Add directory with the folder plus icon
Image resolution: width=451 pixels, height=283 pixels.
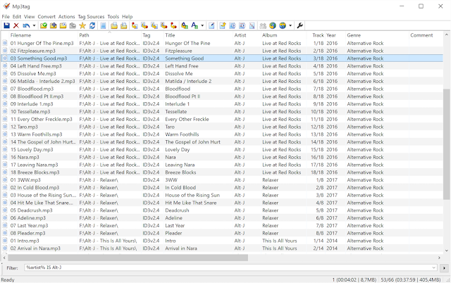(54, 25)
